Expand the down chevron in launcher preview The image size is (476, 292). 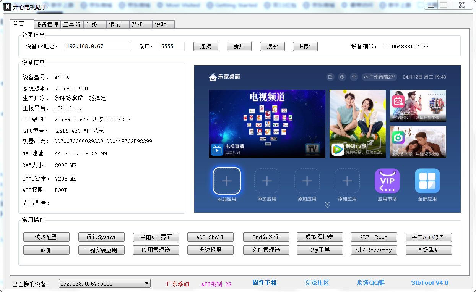point(327,205)
